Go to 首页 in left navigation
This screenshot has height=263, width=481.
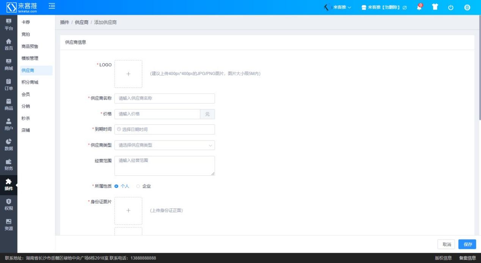point(8,45)
